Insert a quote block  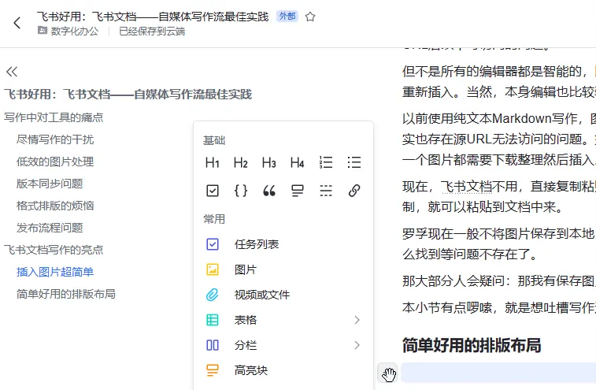[269, 190]
